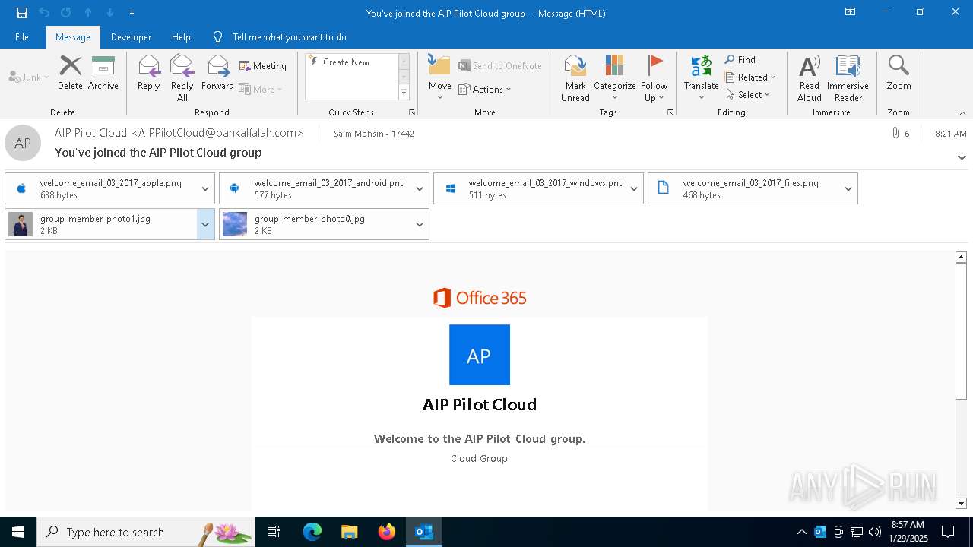
Task: Expand the Quick Steps gallery
Action: click(x=404, y=93)
